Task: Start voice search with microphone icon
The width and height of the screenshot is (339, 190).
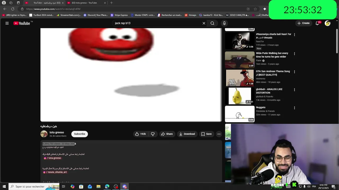Action: tap(224, 23)
